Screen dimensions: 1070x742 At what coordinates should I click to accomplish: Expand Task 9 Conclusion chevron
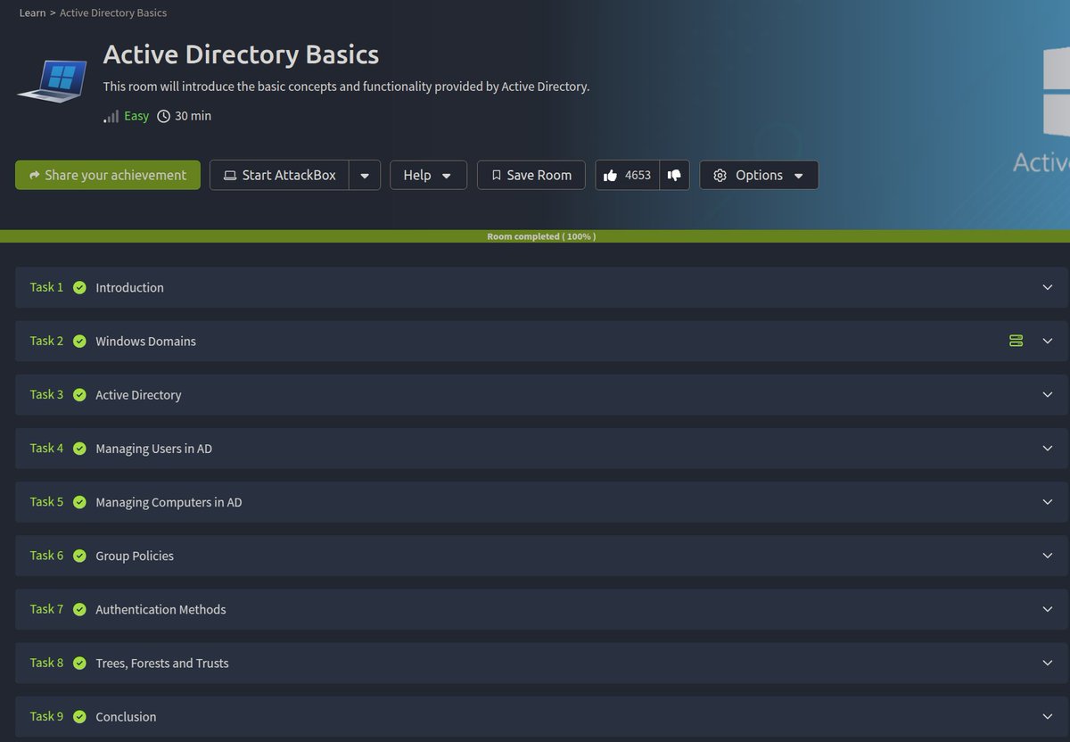click(x=1048, y=716)
